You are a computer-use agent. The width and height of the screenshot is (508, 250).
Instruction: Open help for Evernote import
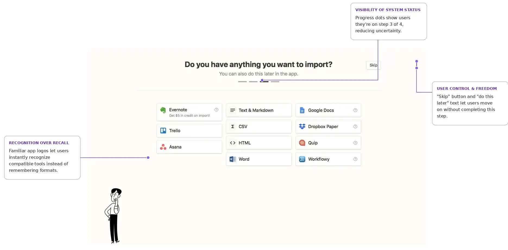pos(216,110)
